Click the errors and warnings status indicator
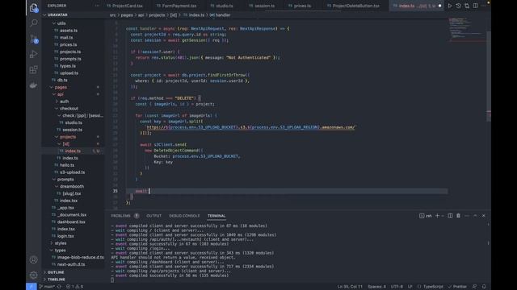This screenshot has width=517, height=290. pyautogui.click(x=74, y=287)
